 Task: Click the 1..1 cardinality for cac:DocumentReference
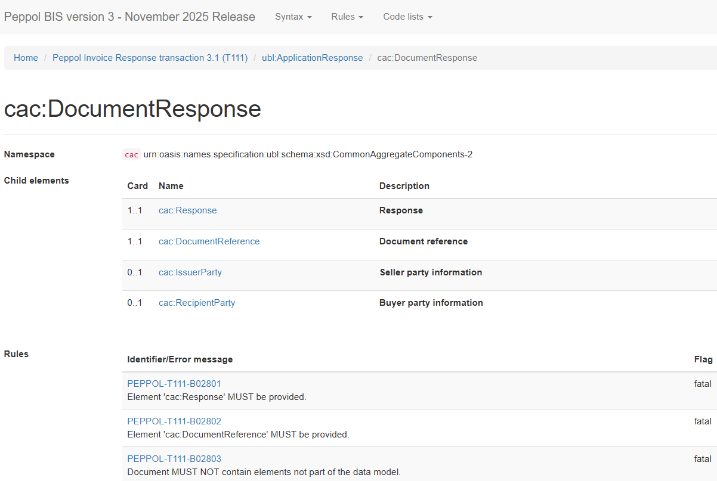tap(135, 241)
